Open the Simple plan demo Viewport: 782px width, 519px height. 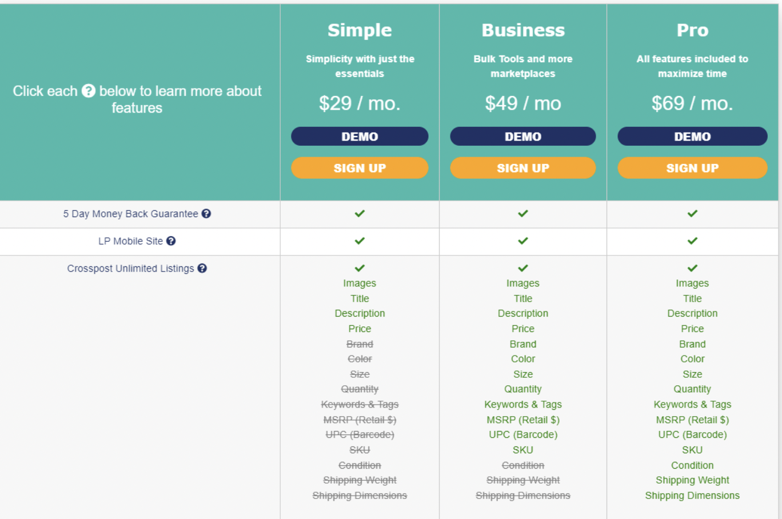pyautogui.click(x=360, y=137)
